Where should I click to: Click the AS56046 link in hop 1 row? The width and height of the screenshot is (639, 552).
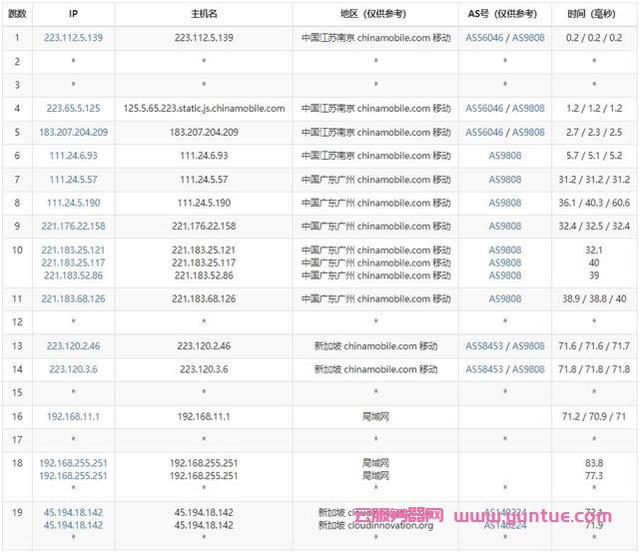coord(485,37)
